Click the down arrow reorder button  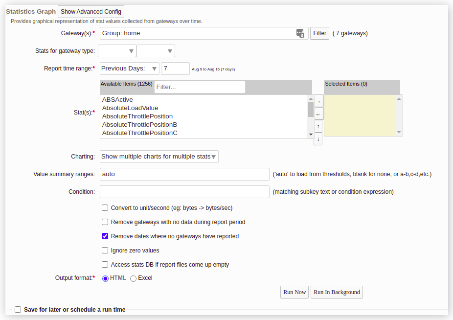coord(318,139)
